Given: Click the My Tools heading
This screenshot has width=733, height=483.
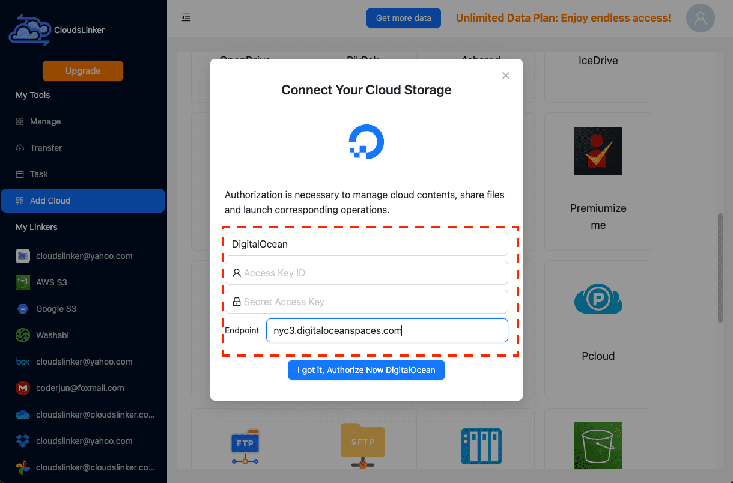Looking at the screenshot, I should [33, 95].
